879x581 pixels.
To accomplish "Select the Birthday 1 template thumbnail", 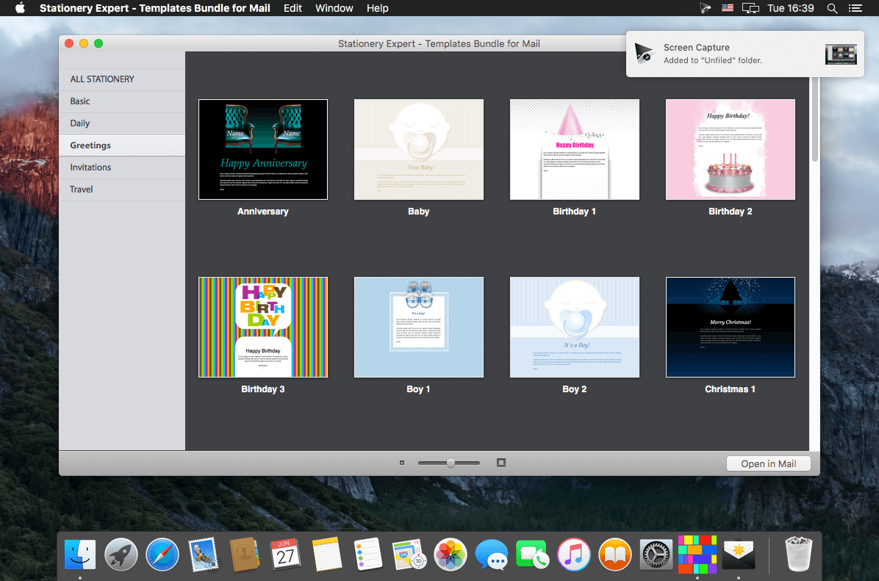I will coord(575,150).
